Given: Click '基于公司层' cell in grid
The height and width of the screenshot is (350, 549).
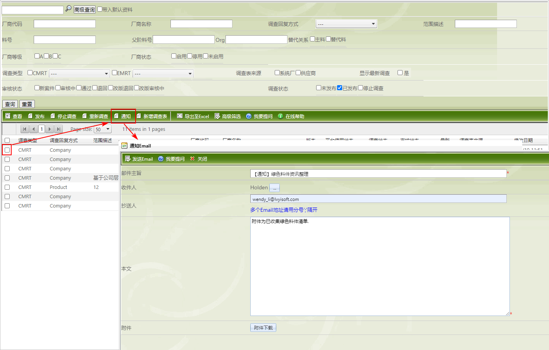Looking at the screenshot, I should pos(106,178).
